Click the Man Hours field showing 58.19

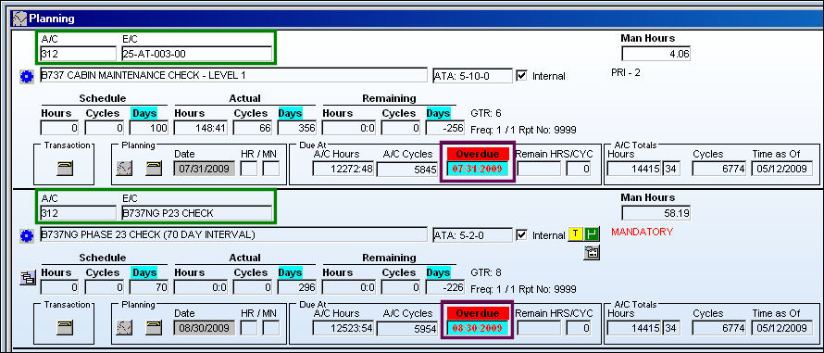[655, 213]
